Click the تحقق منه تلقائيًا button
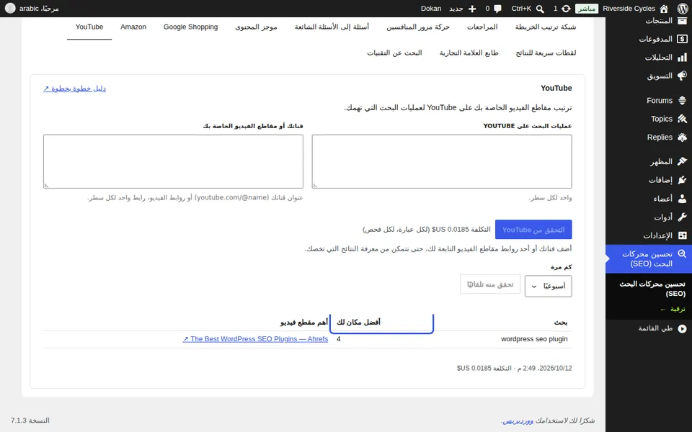This screenshot has width=692, height=432. (490, 284)
